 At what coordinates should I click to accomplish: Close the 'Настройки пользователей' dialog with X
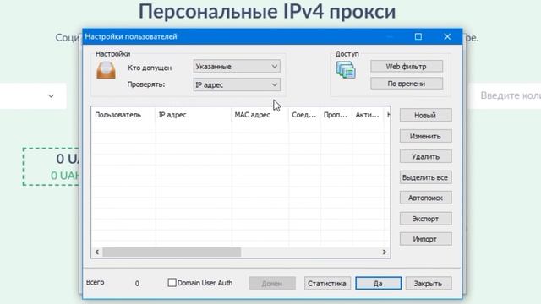(447, 36)
